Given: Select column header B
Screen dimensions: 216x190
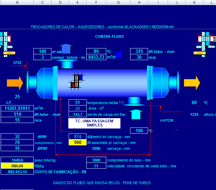Looking at the screenshot, I should click(17, 2).
